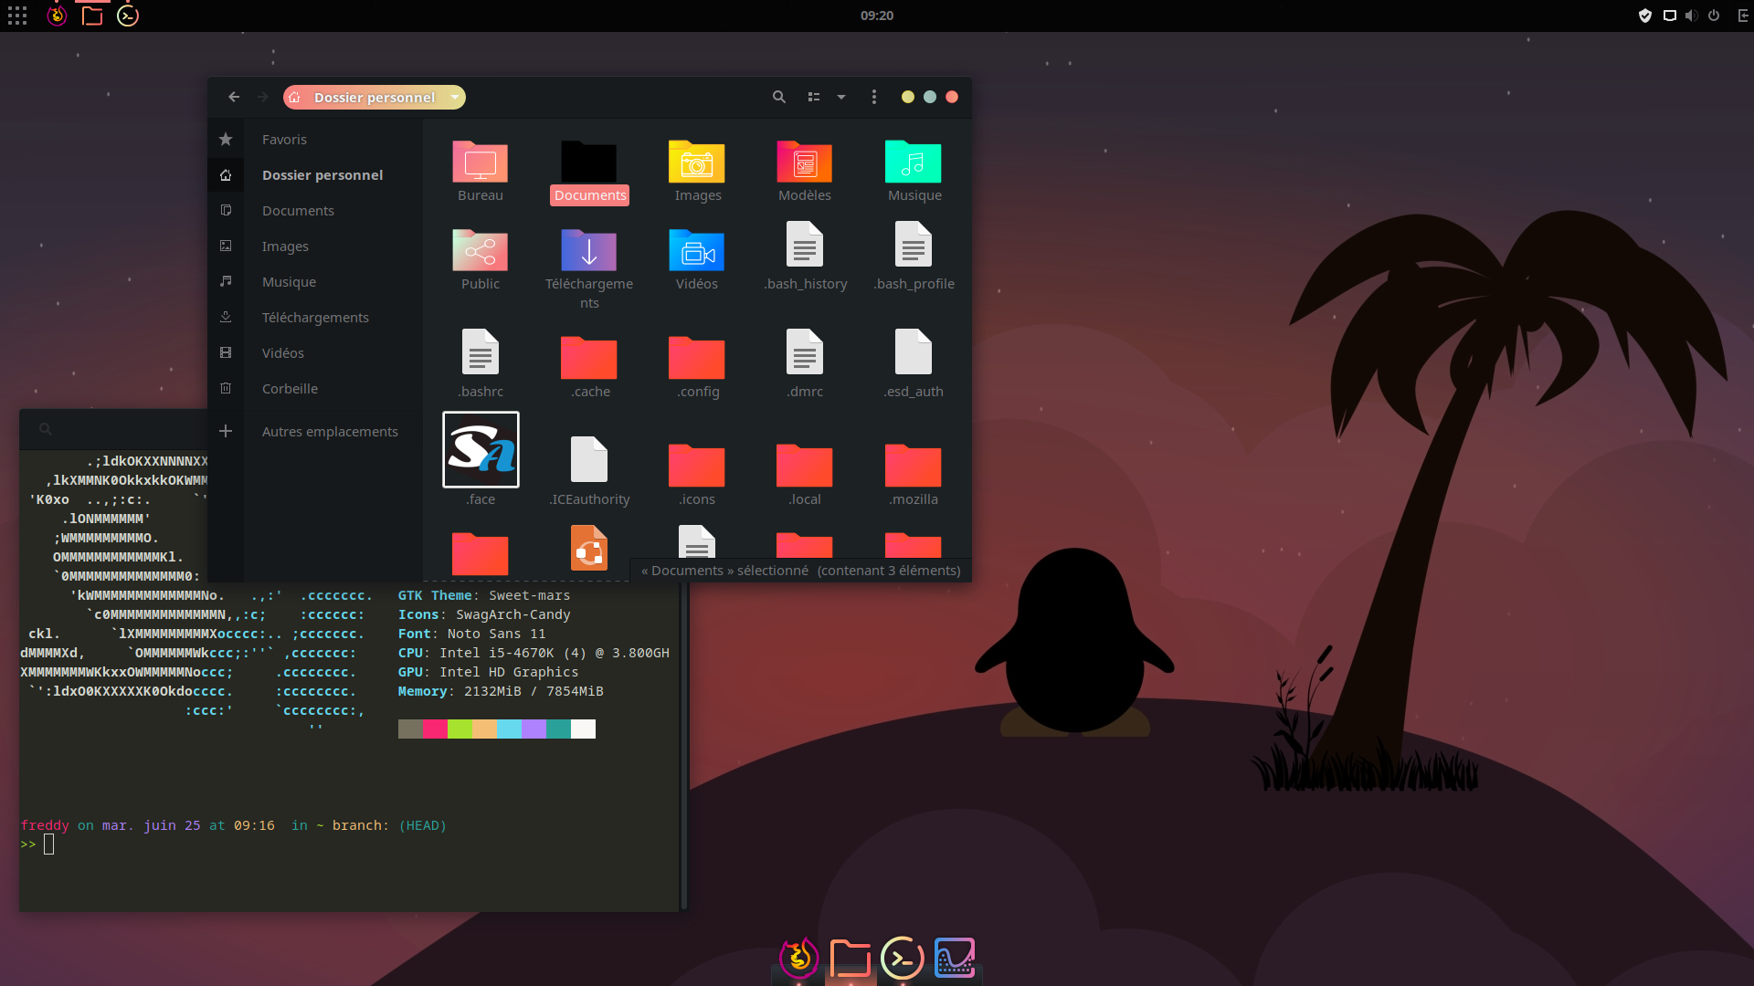
Task: Select the .dmrc file
Action: tap(805, 351)
